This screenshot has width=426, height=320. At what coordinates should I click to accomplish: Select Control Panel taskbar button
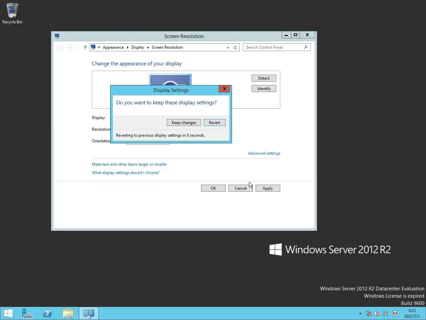(89, 313)
